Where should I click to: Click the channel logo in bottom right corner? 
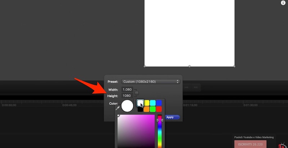283,145
